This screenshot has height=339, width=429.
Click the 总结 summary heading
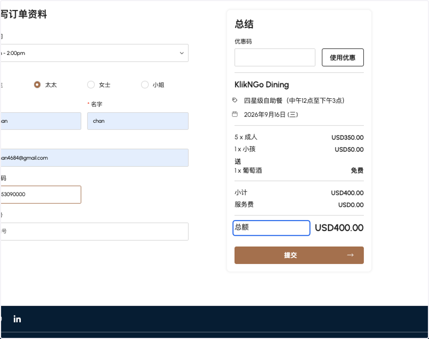[244, 24]
